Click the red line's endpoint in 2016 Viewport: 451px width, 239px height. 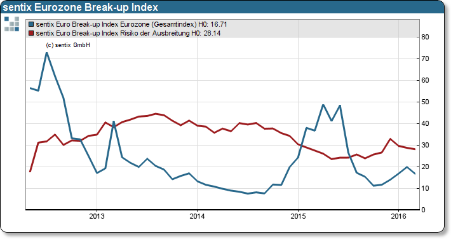point(415,149)
